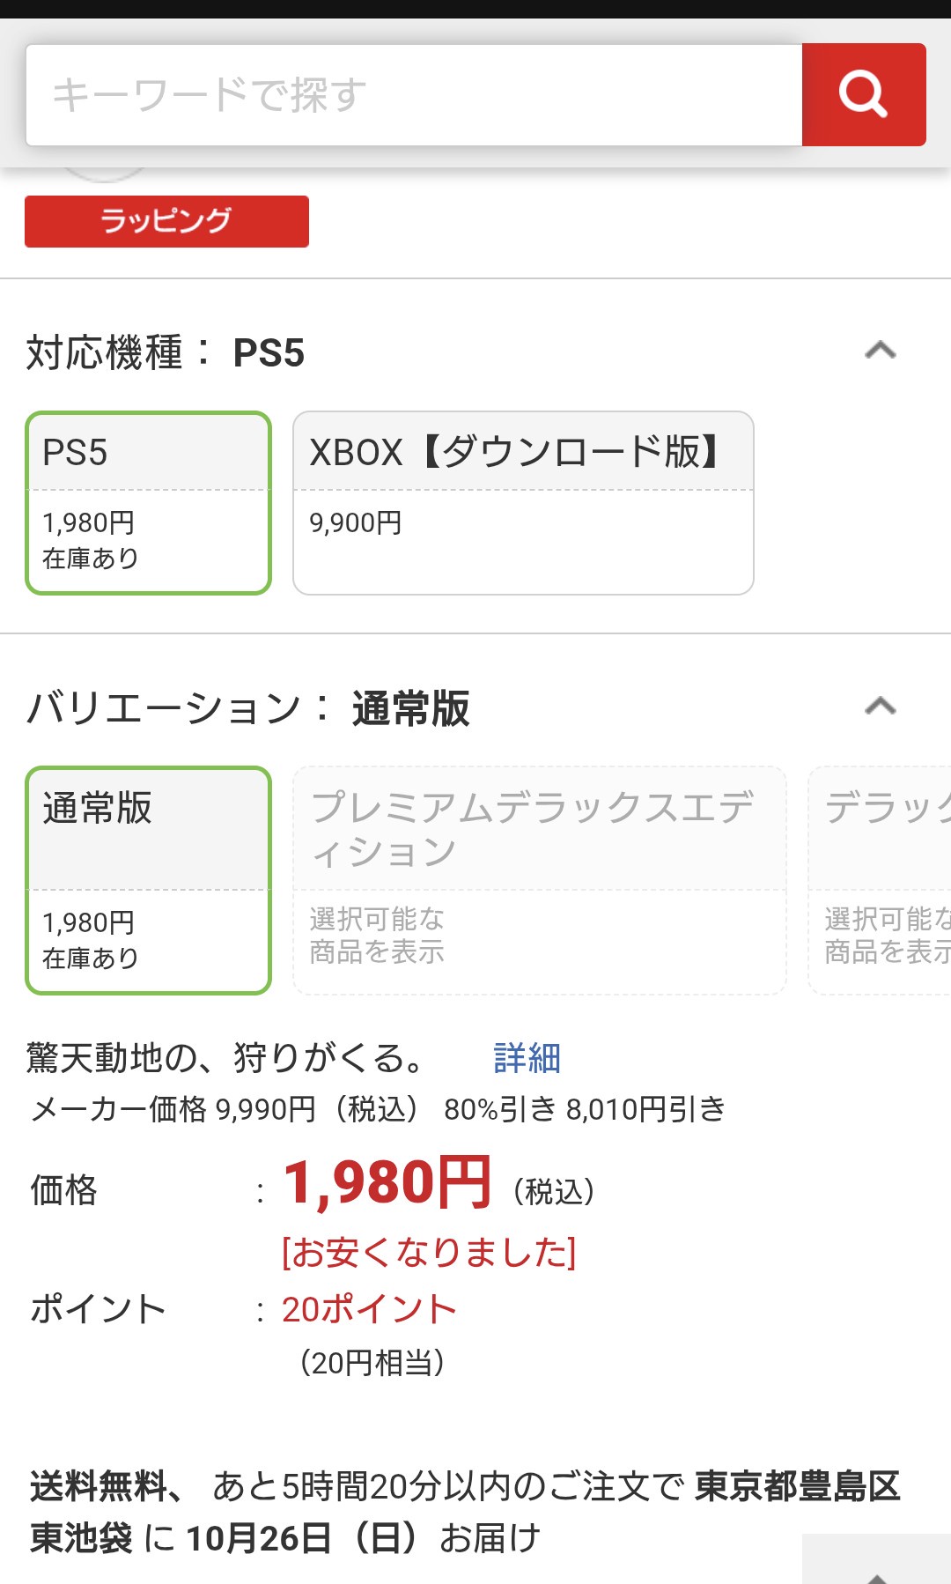This screenshot has width=951, height=1584.
Task: Click the バリエーション: 通常版 heading
Action: (x=248, y=708)
